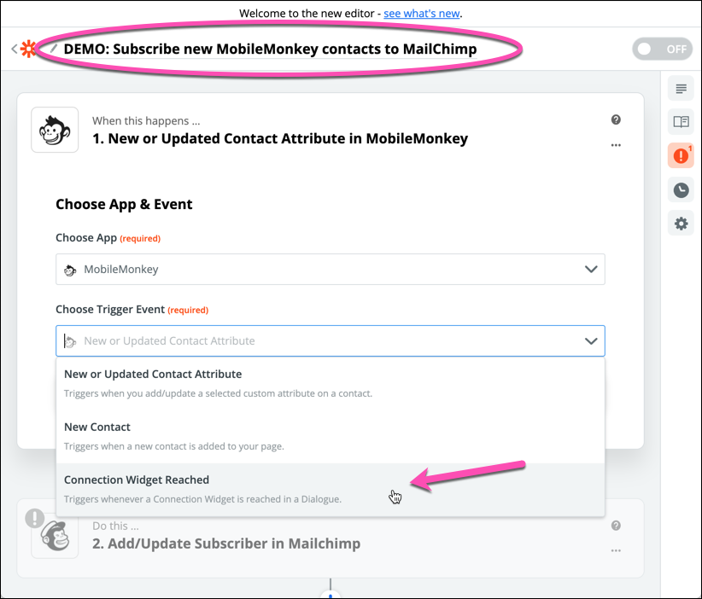Viewport: 702px width, 599px height.
Task: Click the DEMO Zap title text field
Action: click(270, 49)
